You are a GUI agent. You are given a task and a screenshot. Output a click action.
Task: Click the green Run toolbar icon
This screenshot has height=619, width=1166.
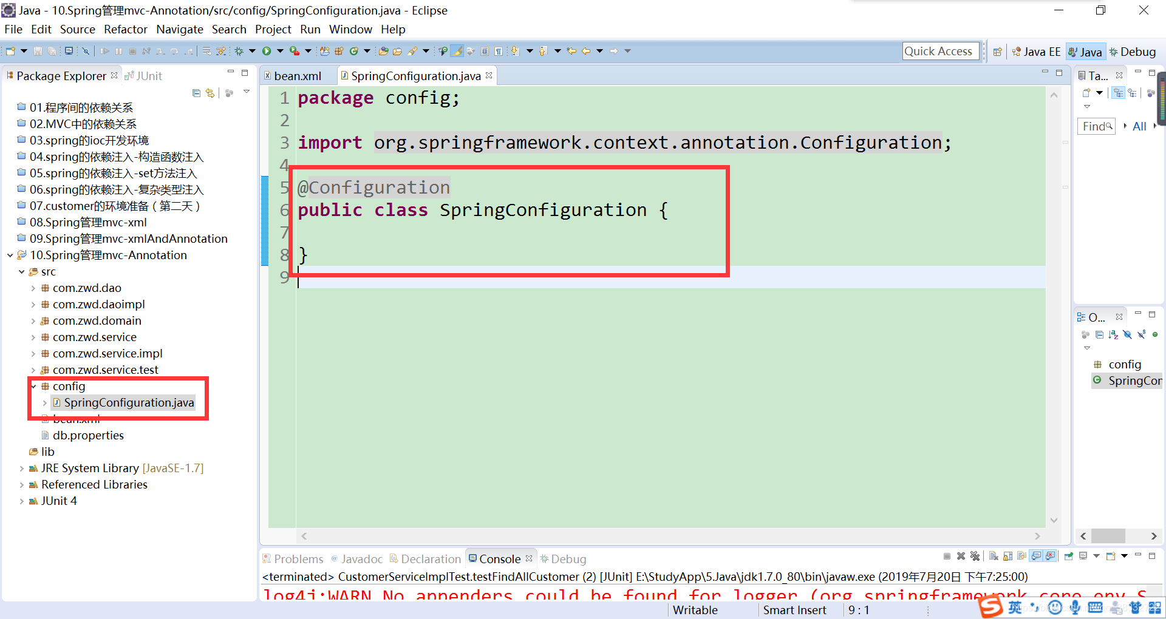coord(267,51)
